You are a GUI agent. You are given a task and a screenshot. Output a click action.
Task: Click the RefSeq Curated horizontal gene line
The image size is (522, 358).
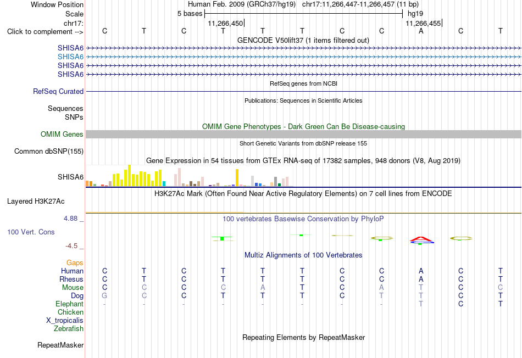pos(303,91)
